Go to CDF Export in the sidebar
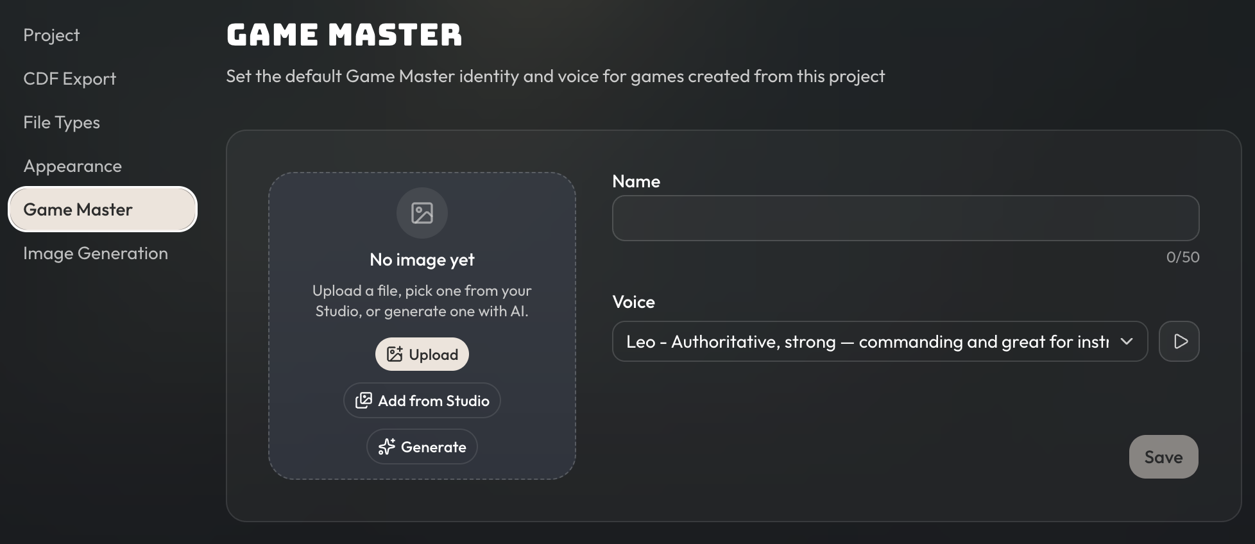 pos(69,79)
